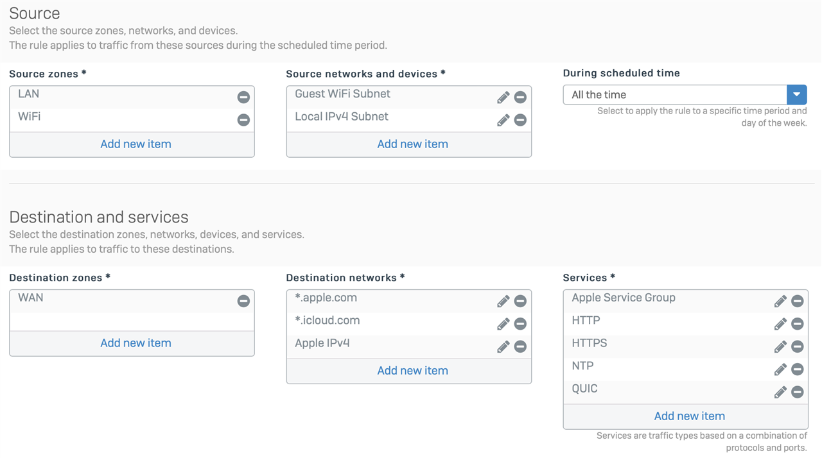
Task: Edit the HTTPS service
Action: 780,346
